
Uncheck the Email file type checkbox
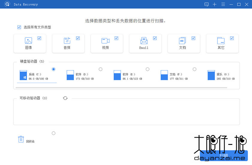coord(155,38)
